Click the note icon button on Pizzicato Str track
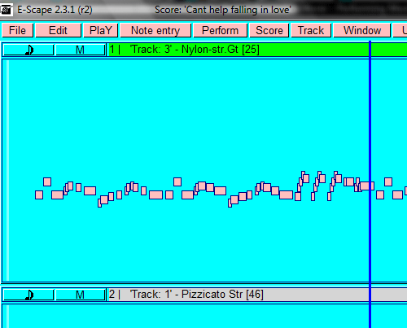Viewport: 407px width, 328px height. 28,295
